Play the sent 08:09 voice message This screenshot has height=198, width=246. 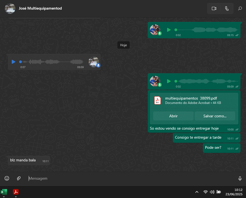pos(169,81)
